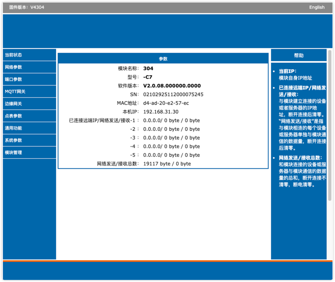Click the SN value 02102925112000075245
This screenshot has height=282, width=335.
point(173,95)
